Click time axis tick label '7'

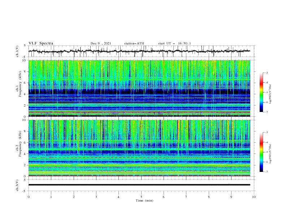click(186, 197)
